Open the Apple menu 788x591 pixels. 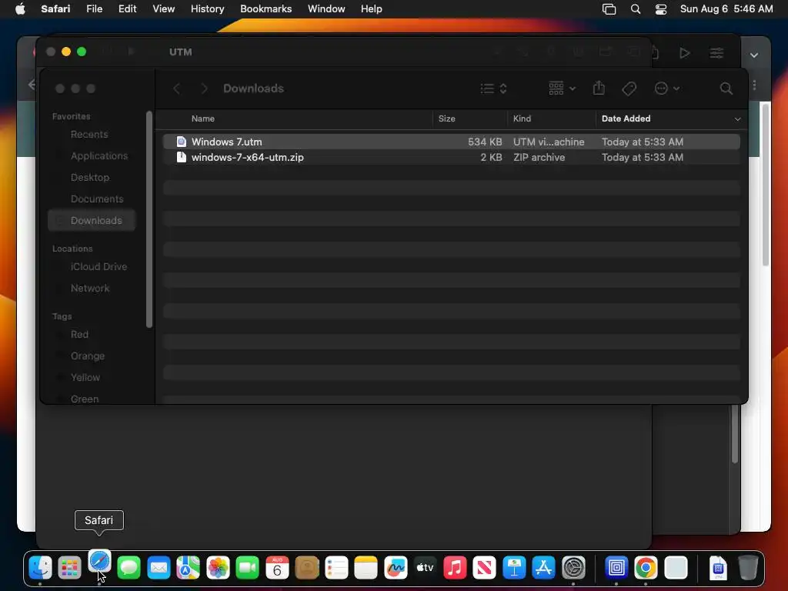point(20,9)
